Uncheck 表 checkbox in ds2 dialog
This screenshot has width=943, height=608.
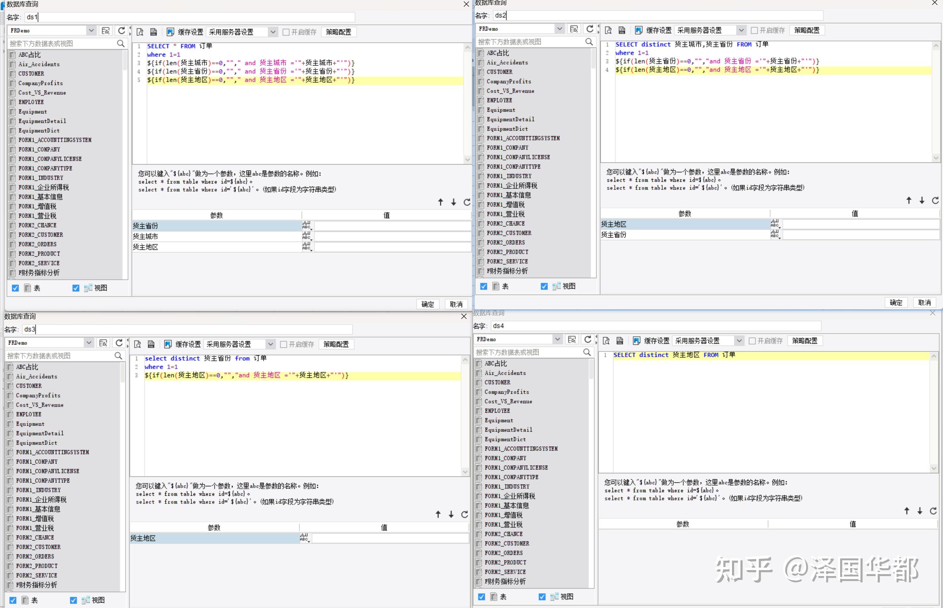point(483,287)
